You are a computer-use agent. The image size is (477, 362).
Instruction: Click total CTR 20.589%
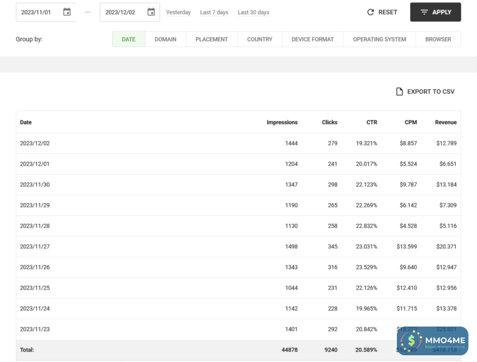[366, 350]
